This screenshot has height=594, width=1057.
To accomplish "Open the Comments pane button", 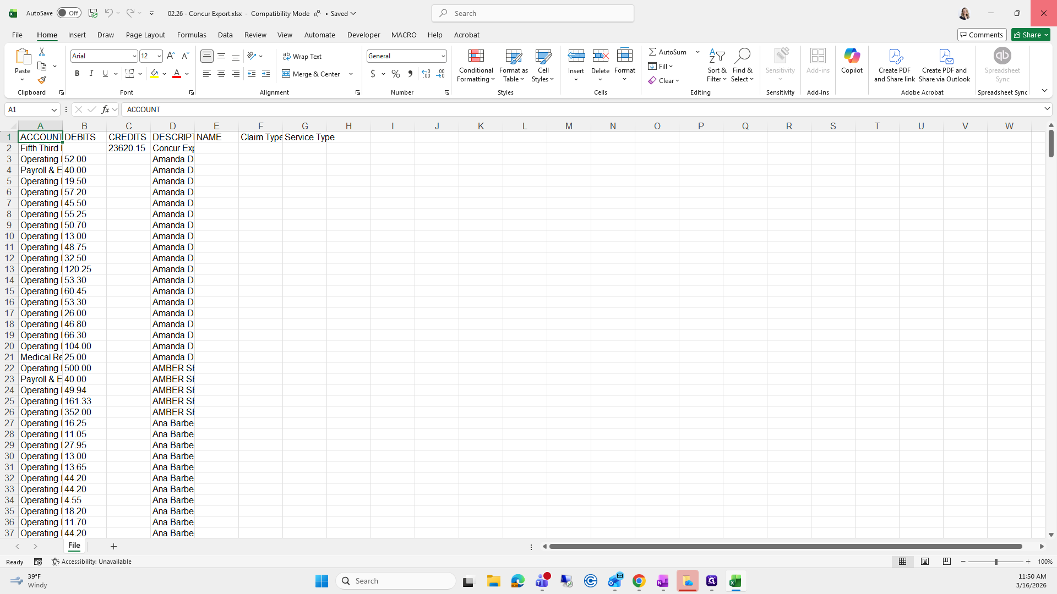I will [982, 35].
